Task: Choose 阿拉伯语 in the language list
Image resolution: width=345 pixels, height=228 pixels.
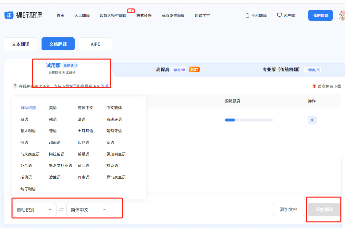Action: tap(57, 154)
